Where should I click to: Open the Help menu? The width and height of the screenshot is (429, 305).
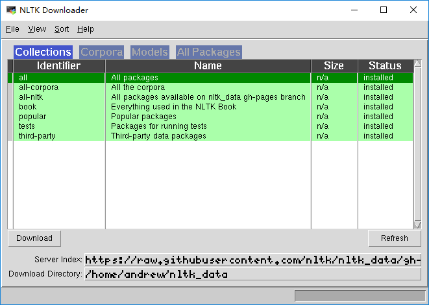86,29
